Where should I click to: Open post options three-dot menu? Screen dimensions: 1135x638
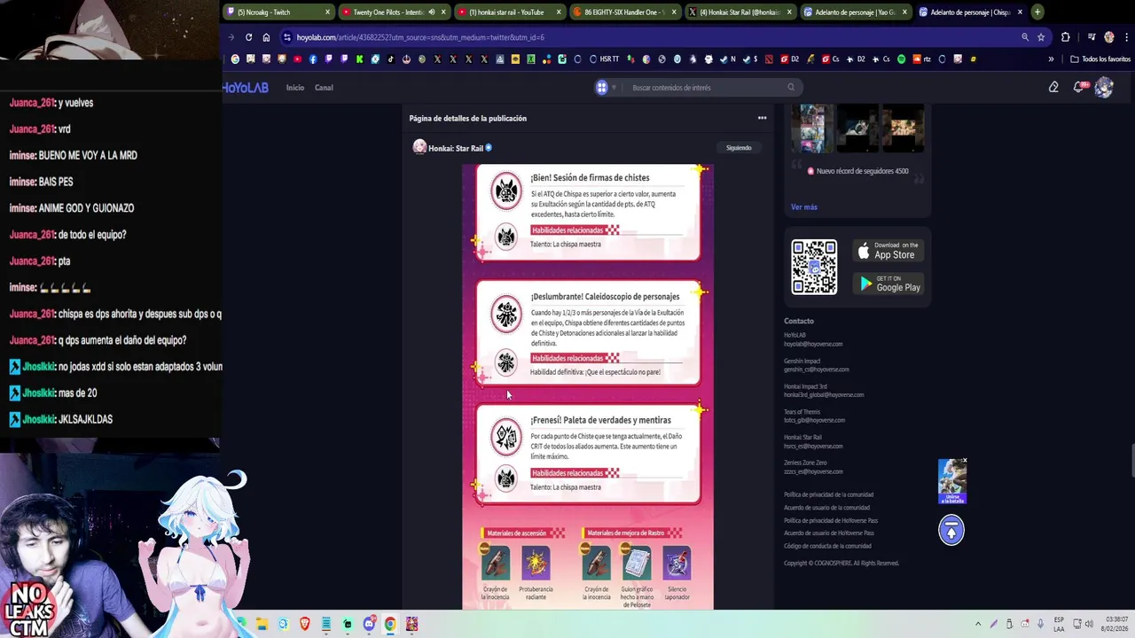tap(762, 118)
